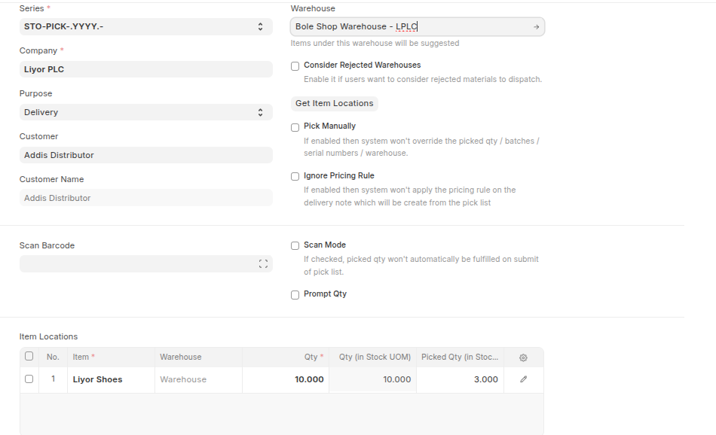
Task: Check the Ignore Pricing Rule option
Action: (295, 177)
